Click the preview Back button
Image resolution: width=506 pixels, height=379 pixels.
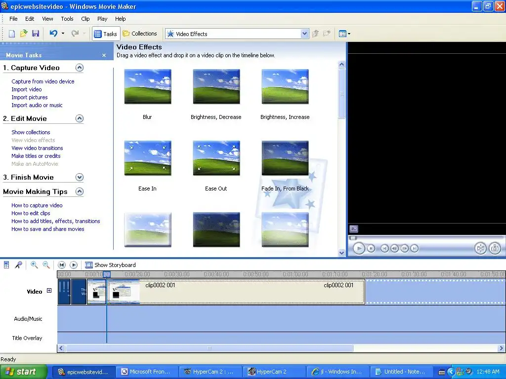[384, 249]
